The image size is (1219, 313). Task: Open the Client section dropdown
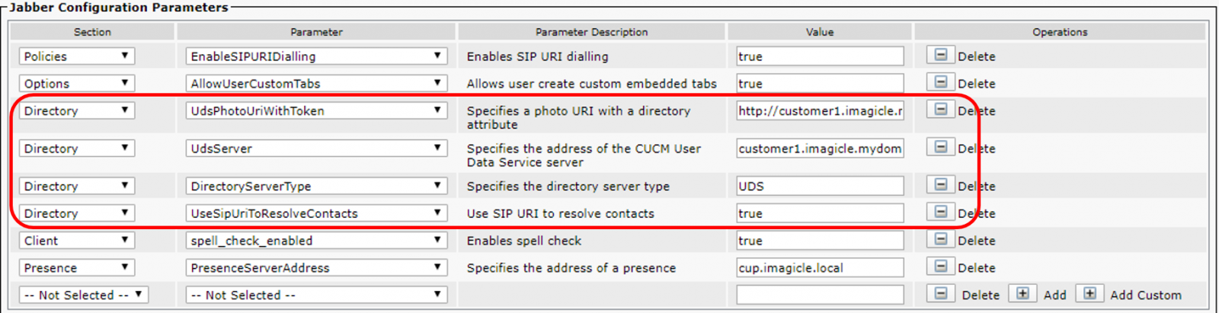click(x=76, y=241)
